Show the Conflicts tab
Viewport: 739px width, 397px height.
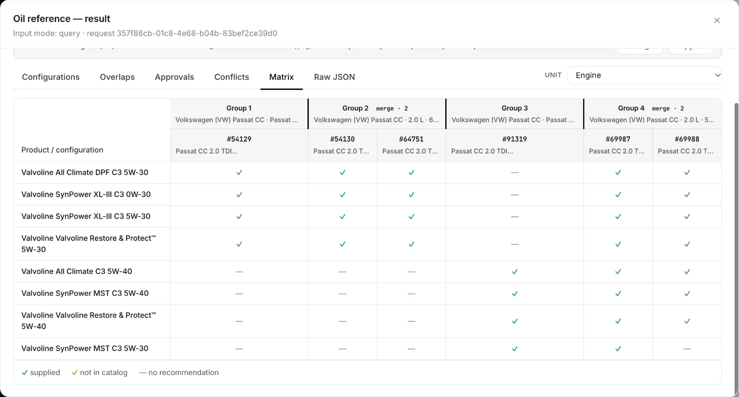click(x=232, y=77)
